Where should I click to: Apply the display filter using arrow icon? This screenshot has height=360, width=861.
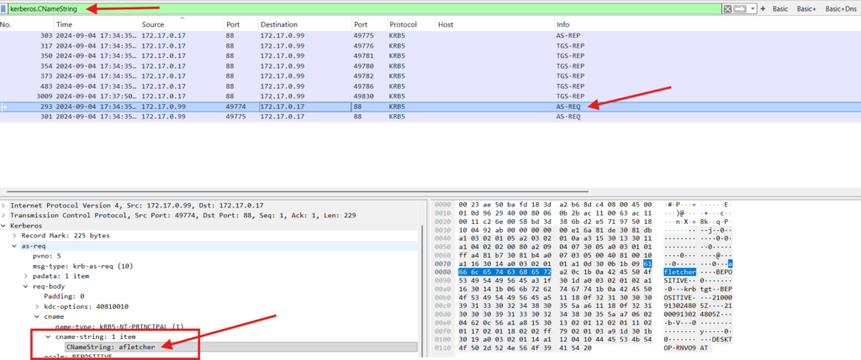(740, 8)
